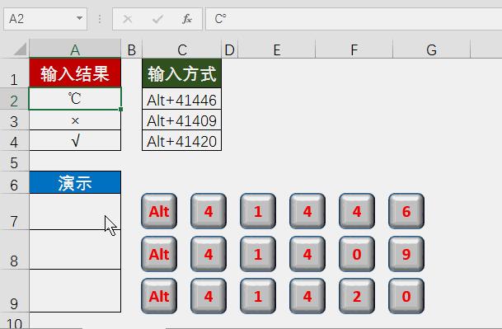Click the first 4 key after middle-row Alt
The width and height of the screenshot is (502, 329).
pos(209,254)
